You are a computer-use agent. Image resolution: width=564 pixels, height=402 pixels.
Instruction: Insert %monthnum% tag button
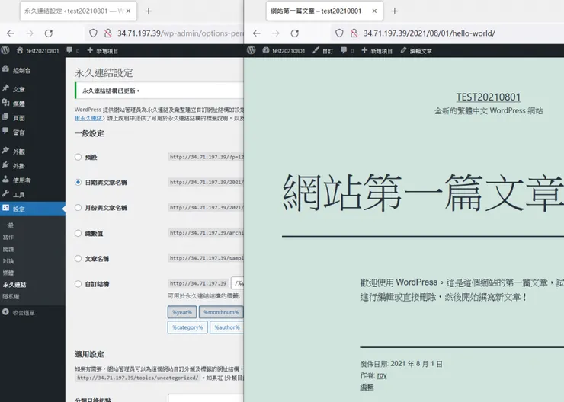221,312
